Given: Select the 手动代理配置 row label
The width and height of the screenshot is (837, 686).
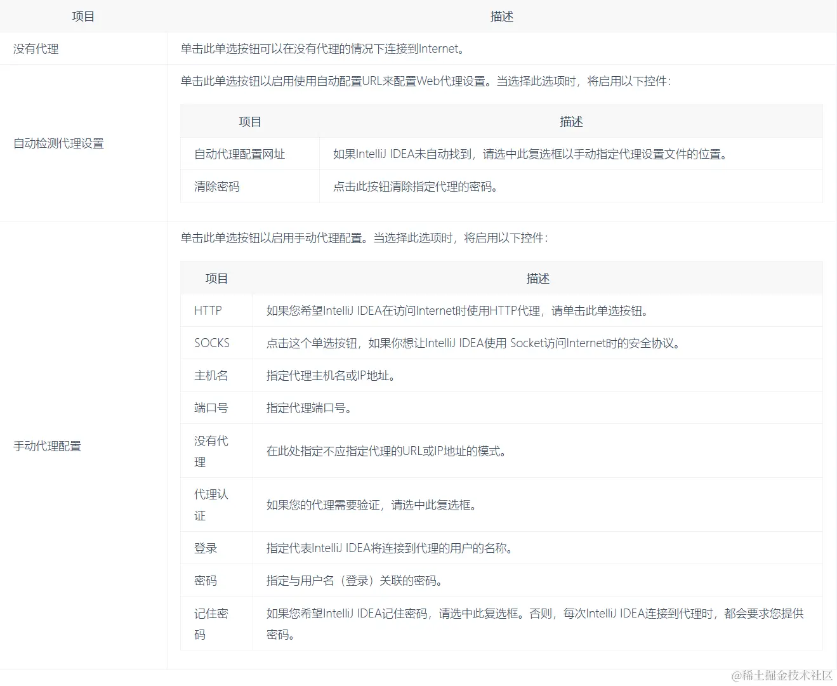Looking at the screenshot, I should point(48,446).
